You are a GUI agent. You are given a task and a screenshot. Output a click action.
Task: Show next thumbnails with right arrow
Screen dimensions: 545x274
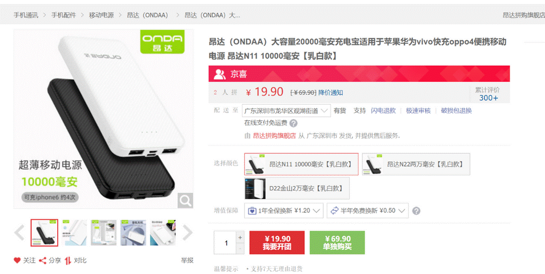pyautogui.click(x=187, y=233)
